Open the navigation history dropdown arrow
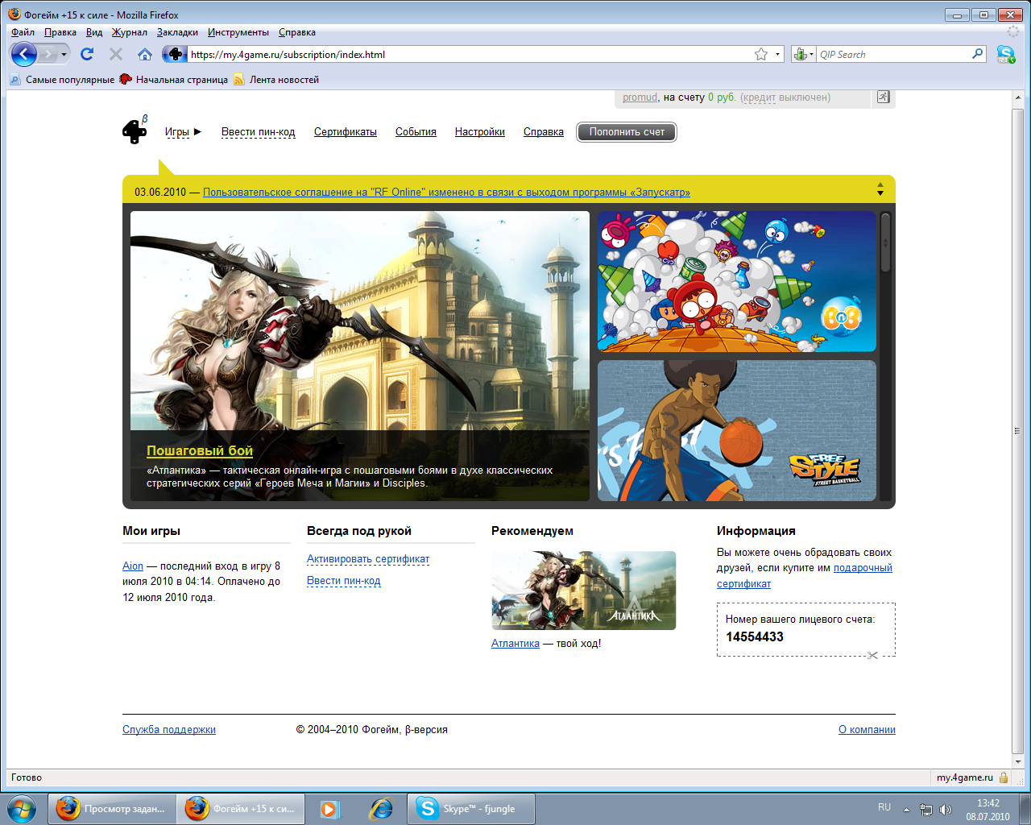The height and width of the screenshot is (825, 1031). coord(64,54)
